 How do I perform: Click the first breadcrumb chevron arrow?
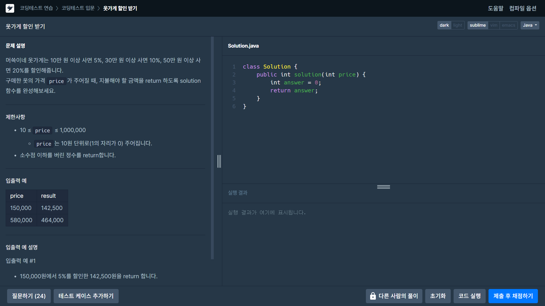(x=57, y=8)
